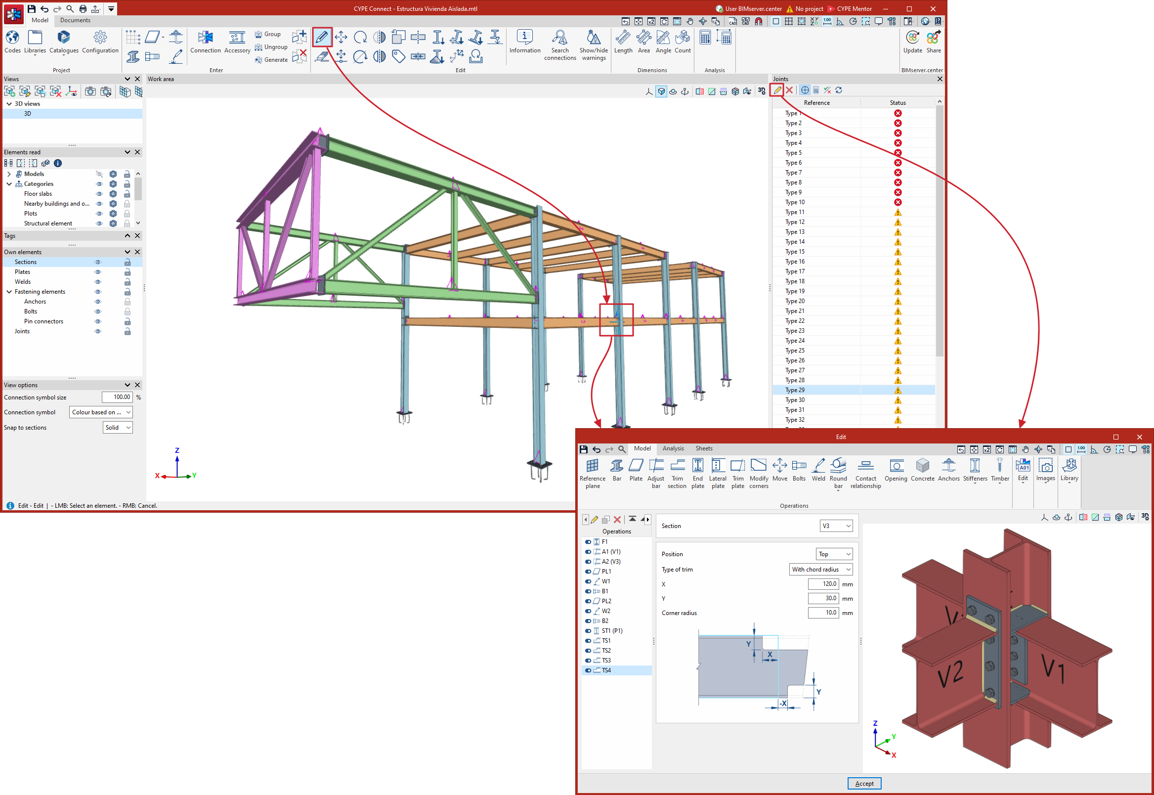Switch to the Documents tab
The height and width of the screenshot is (795, 1154).
click(75, 20)
